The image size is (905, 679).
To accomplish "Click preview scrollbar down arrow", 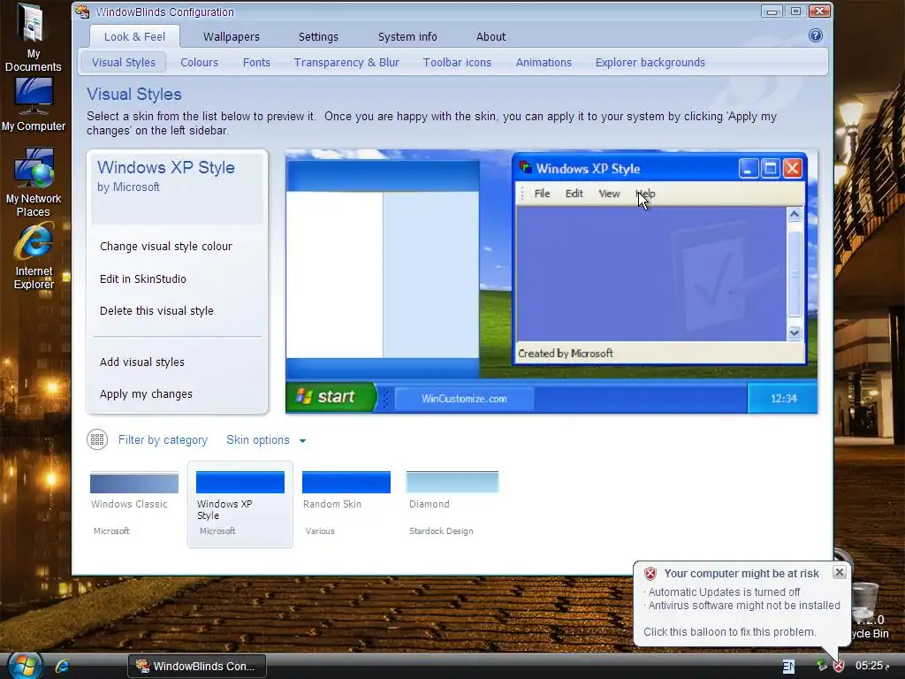I will click(795, 333).
